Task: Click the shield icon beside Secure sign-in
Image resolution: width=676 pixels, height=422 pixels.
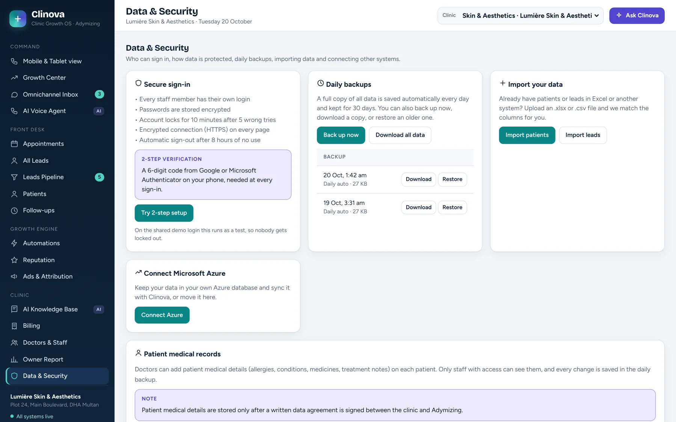Action: (138, 83)
